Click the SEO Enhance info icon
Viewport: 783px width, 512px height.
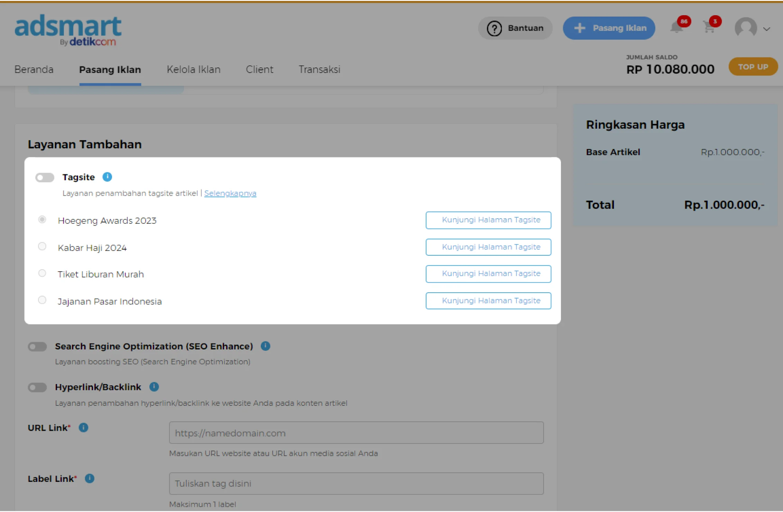(x=265, y=346)
